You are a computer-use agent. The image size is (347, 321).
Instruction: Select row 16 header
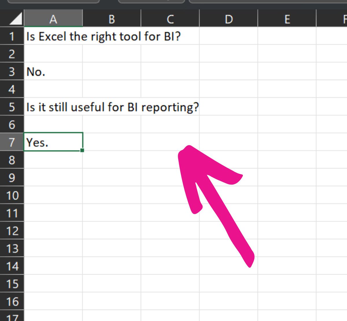[12, 301]
